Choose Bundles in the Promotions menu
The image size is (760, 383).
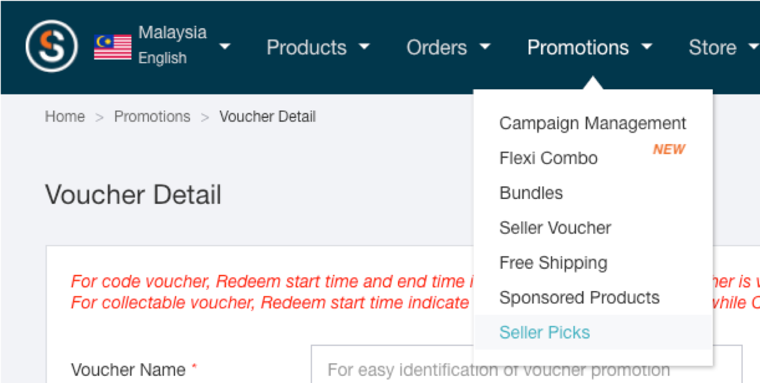coord(531,193)
